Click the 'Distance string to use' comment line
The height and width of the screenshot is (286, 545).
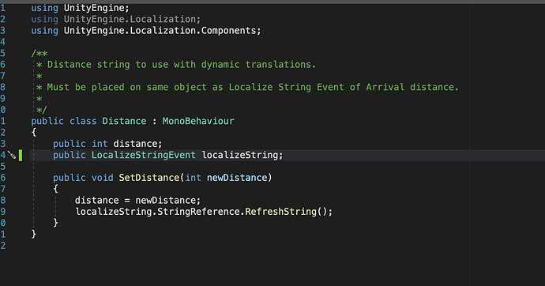[176, 65]
